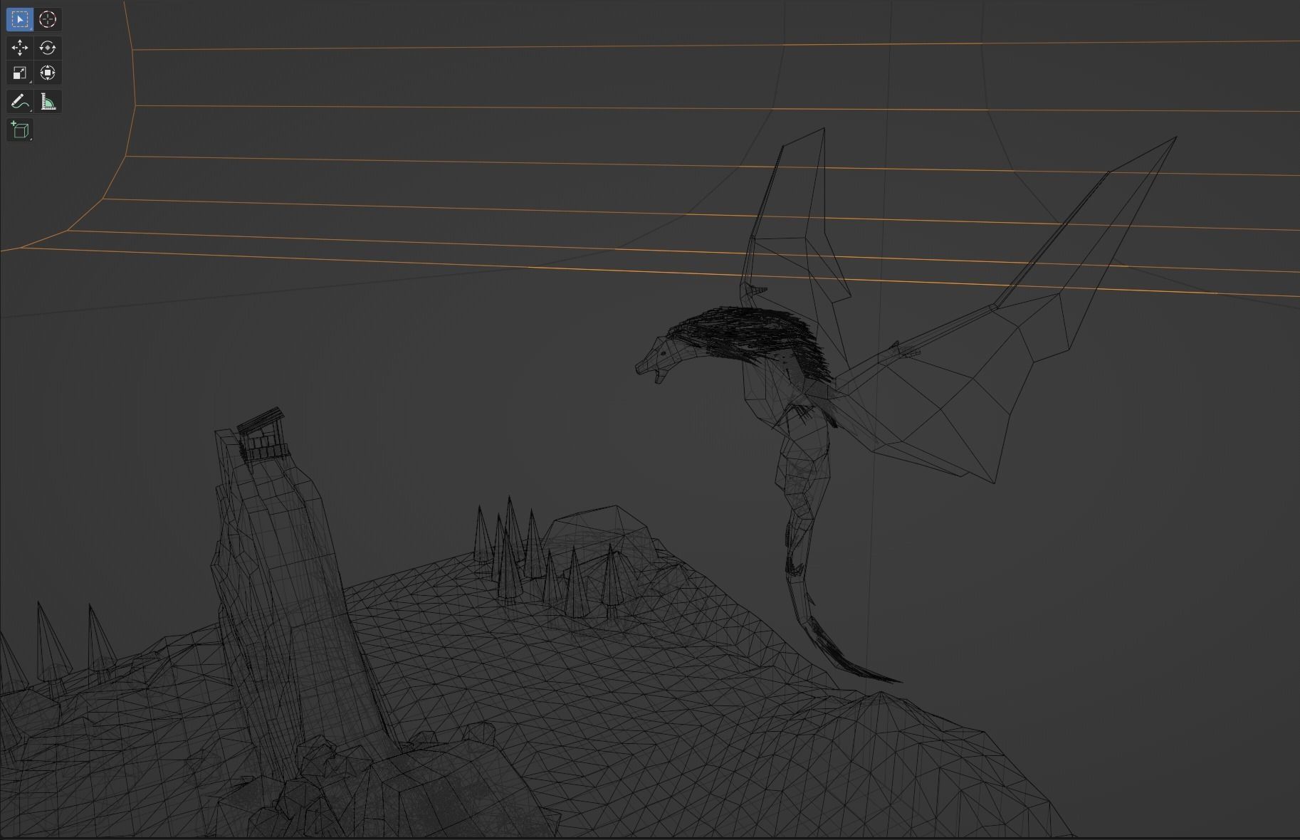The height and width of the screenshot is (840, 1300).
Task: Choose the 3D Cursor tool
Action: (x=48, y=19)
